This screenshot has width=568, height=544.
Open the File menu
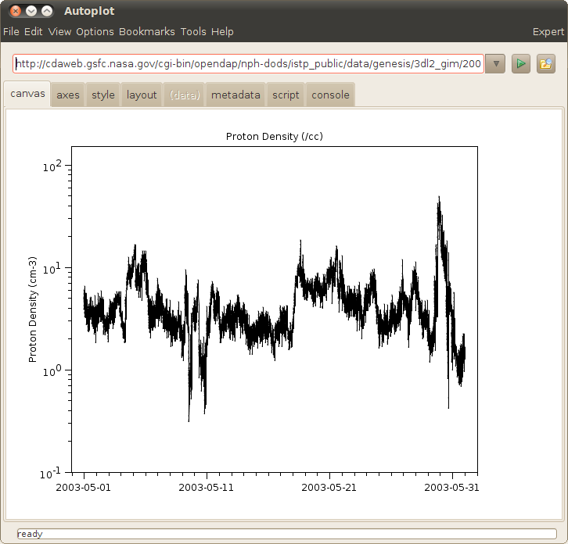[x=11, y=32]
